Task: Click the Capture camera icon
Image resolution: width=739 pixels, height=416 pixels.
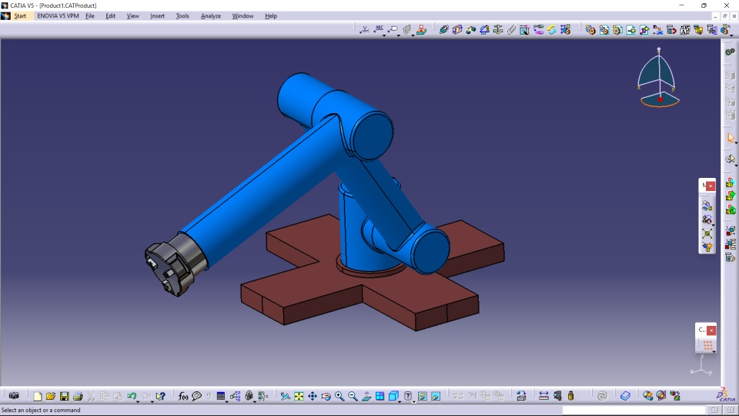Action: point(14,396)
